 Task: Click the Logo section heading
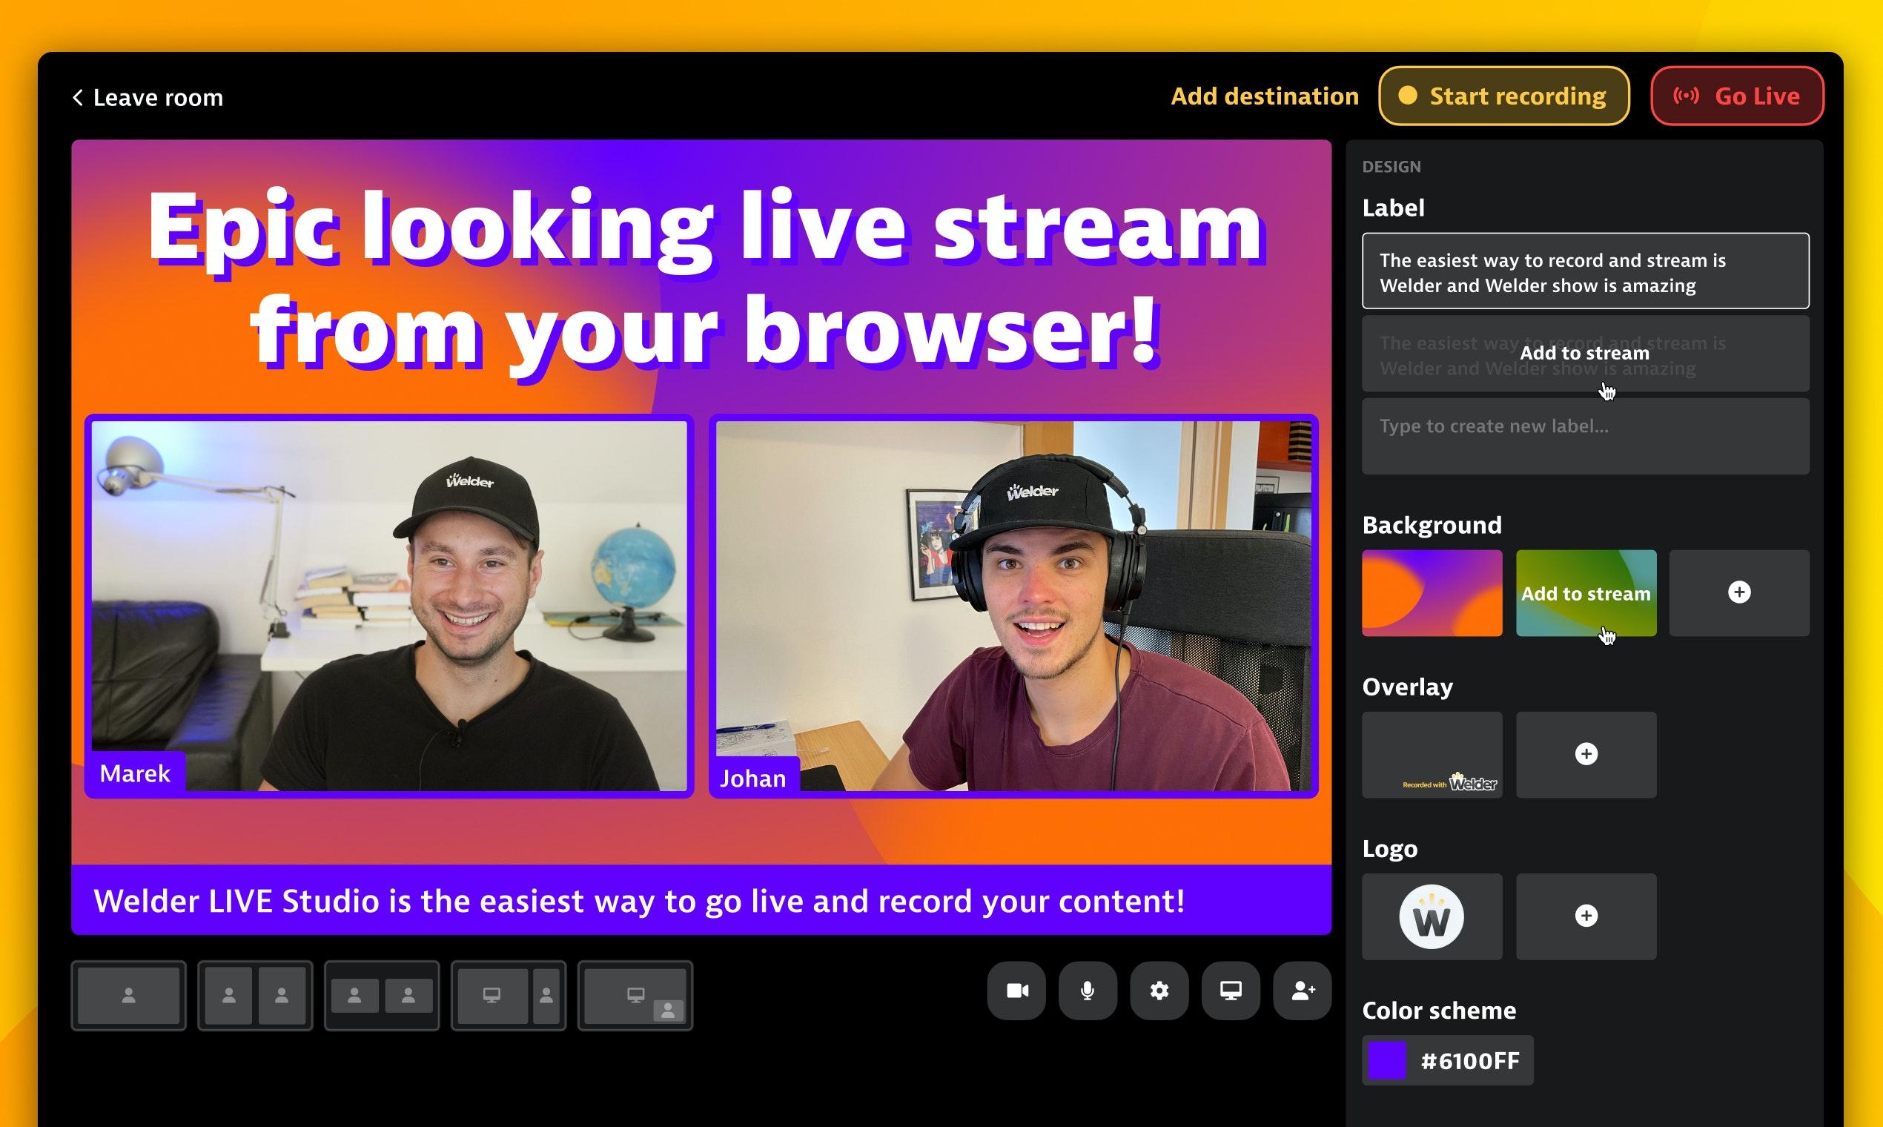point(1389,848)
